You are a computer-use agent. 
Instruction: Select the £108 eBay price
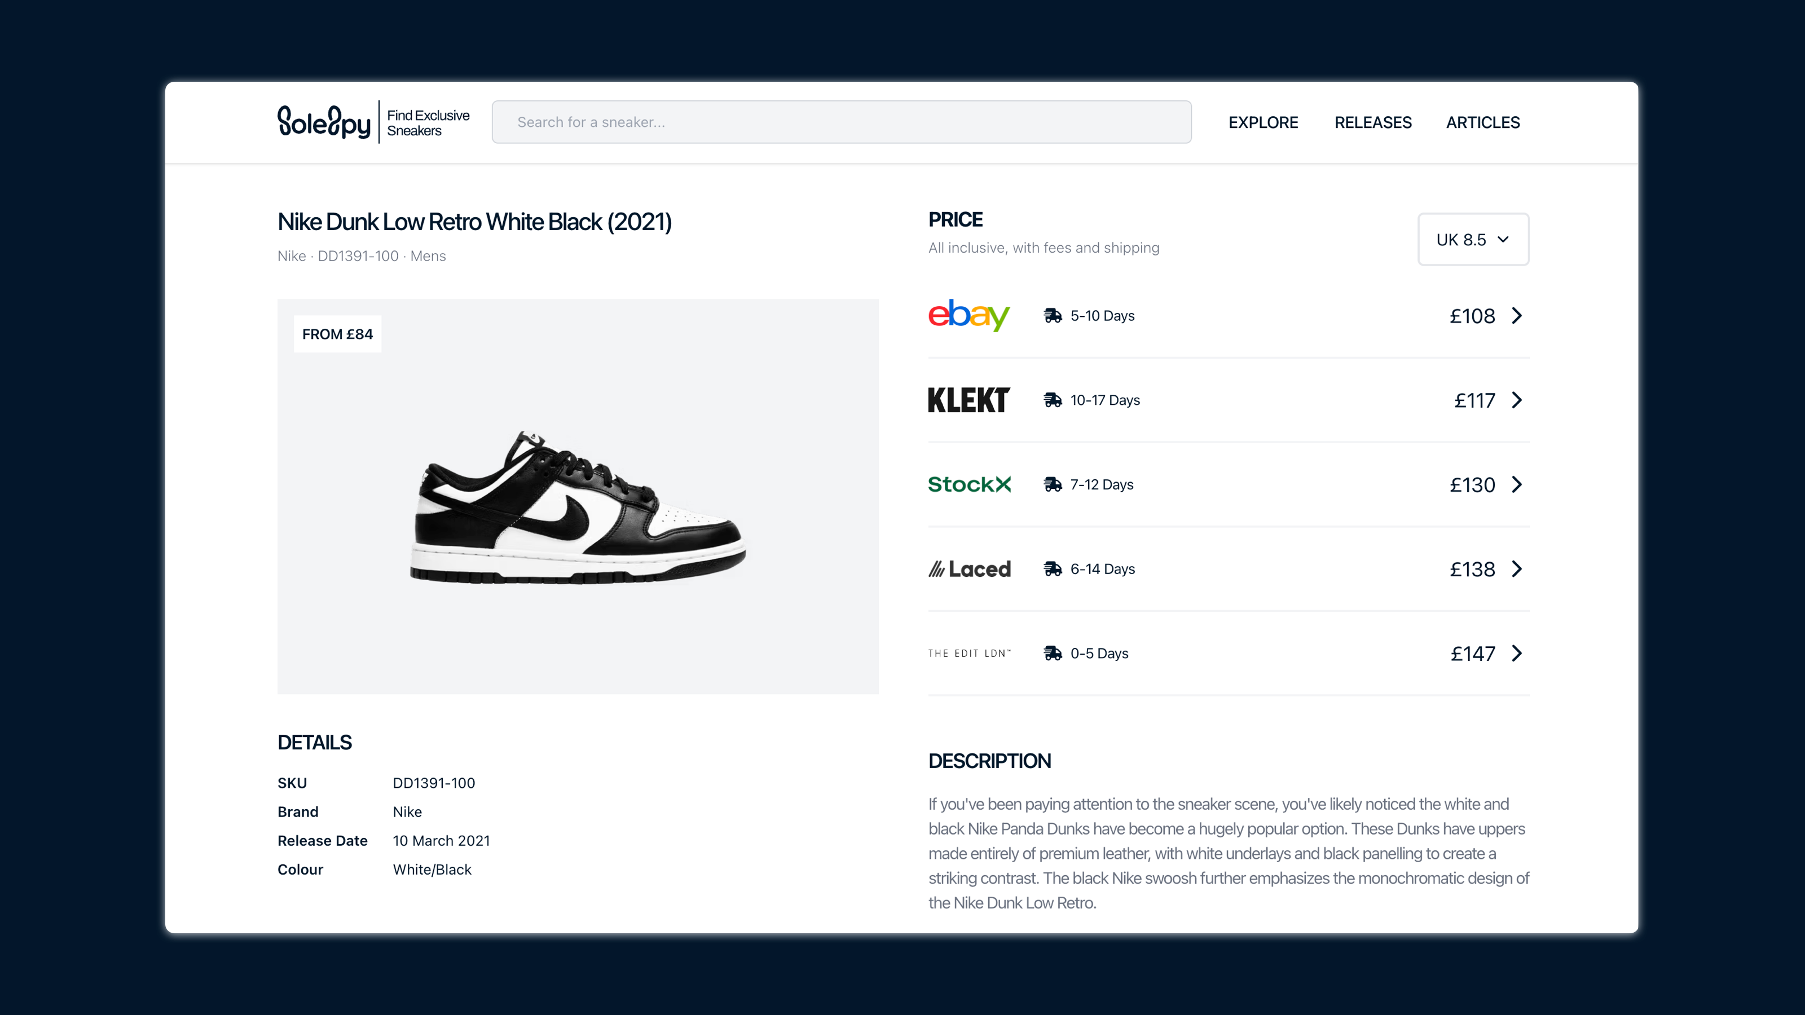(1472, 316)
